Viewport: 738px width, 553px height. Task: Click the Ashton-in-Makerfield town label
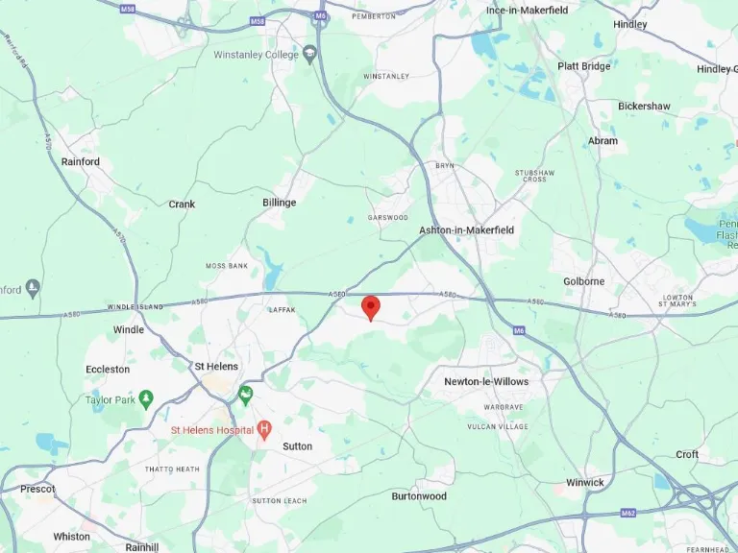466,230
